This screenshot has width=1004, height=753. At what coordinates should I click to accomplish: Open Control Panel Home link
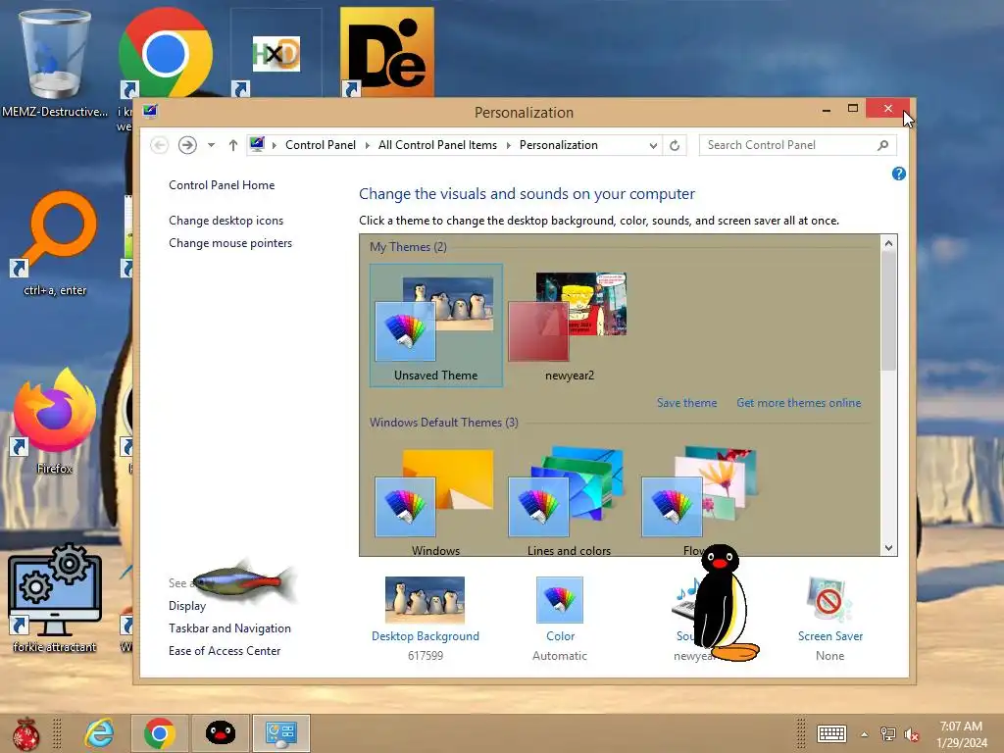click(x=222, y=185)
